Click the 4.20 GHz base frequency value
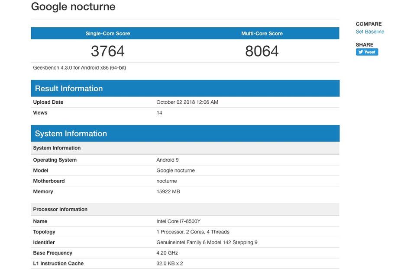 pos(167,253)
